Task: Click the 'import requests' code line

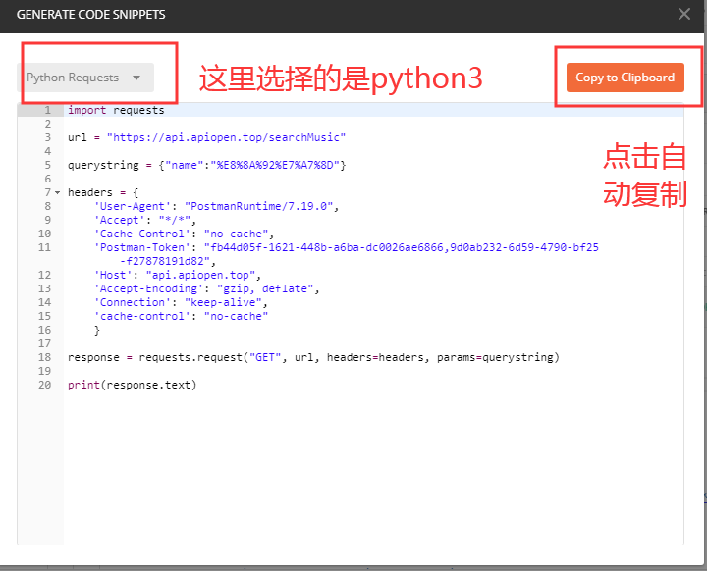Action: [x=116, y=110]
